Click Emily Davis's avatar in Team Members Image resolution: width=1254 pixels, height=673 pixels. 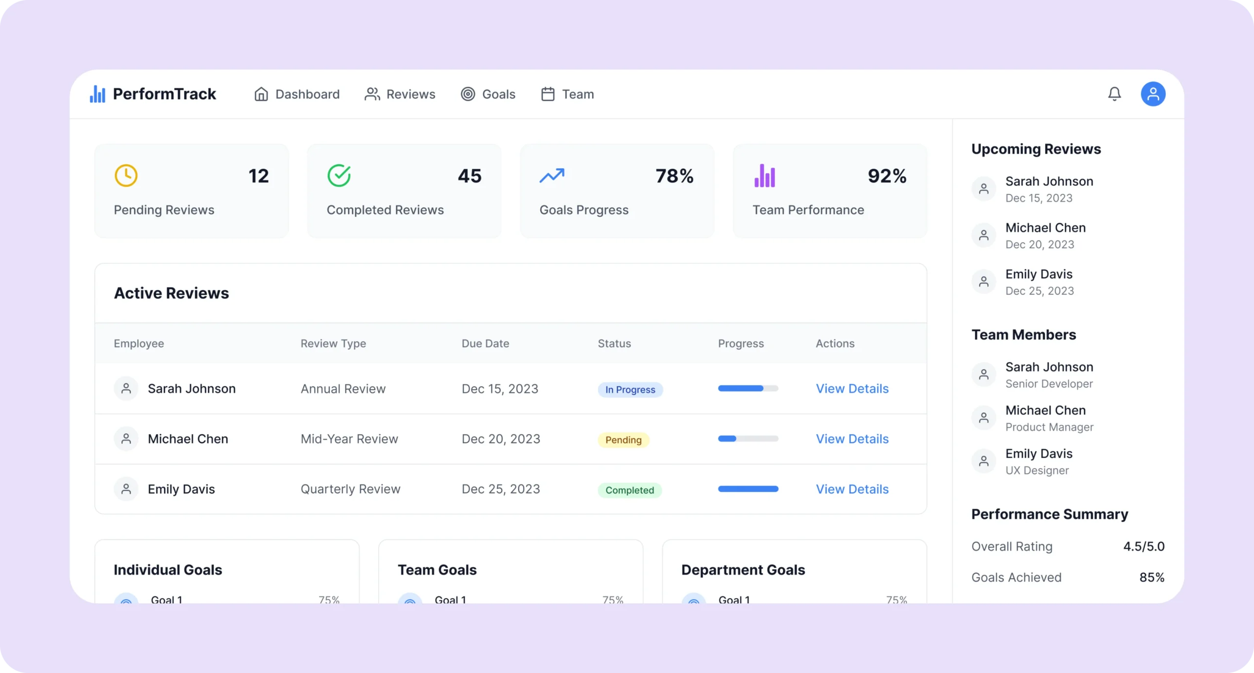(984, 461)
